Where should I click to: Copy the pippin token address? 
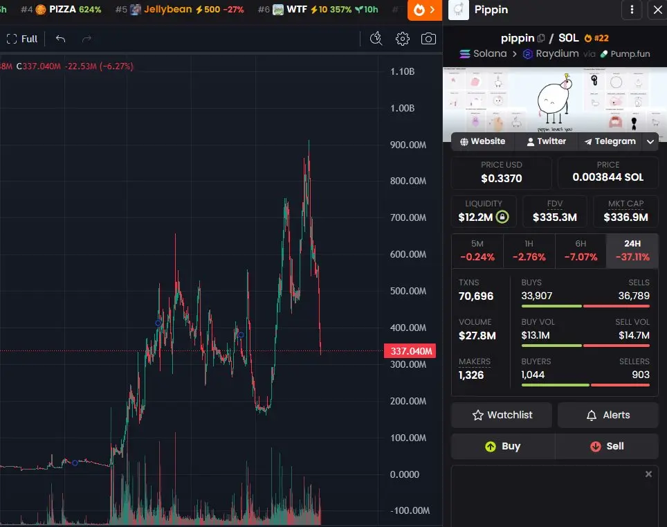[x=540, y=38]
